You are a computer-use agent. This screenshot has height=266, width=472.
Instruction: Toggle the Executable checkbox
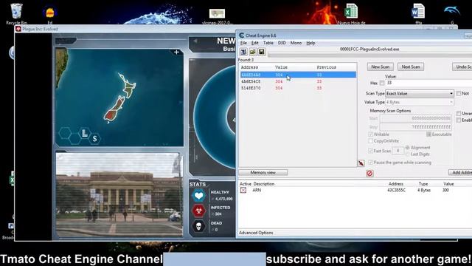tap(429, 134)
